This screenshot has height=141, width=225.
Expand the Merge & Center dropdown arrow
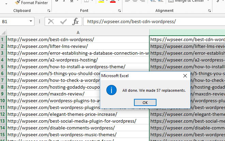[x=208, y=1]
